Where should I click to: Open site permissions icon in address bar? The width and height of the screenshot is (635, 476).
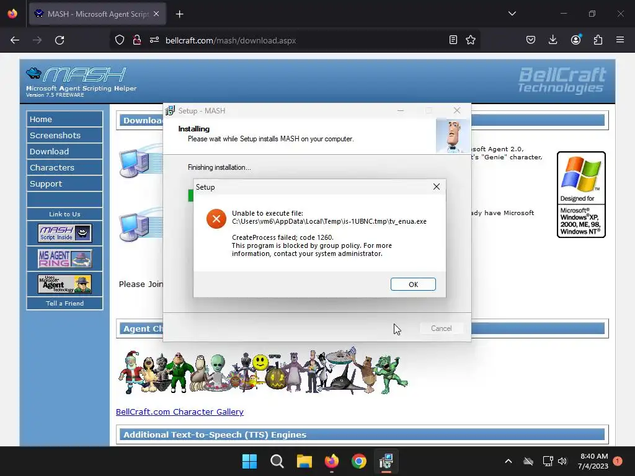[154, 40]
